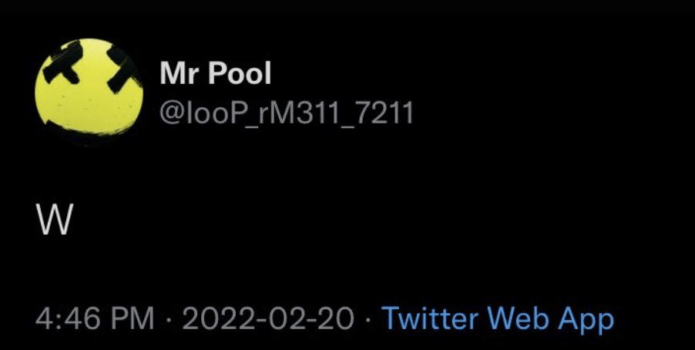Viewport: 695px width, 350px height.
Task: Open the Twitter Web App source link
Action: [x=498, y=319]
